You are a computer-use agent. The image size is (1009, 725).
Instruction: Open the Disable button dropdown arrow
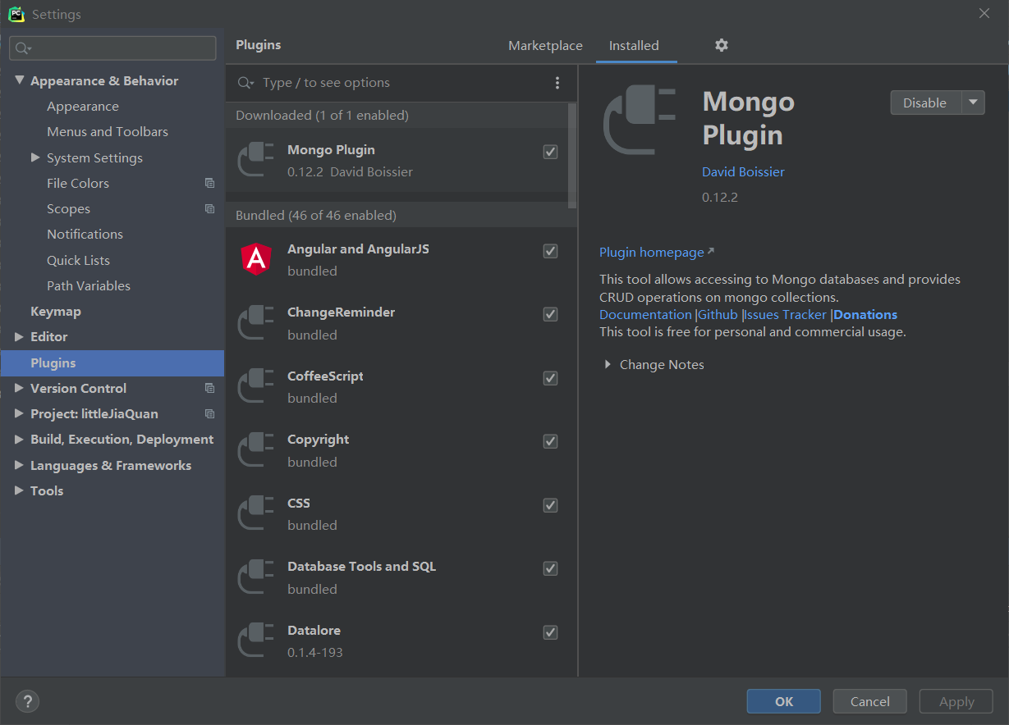973,103
